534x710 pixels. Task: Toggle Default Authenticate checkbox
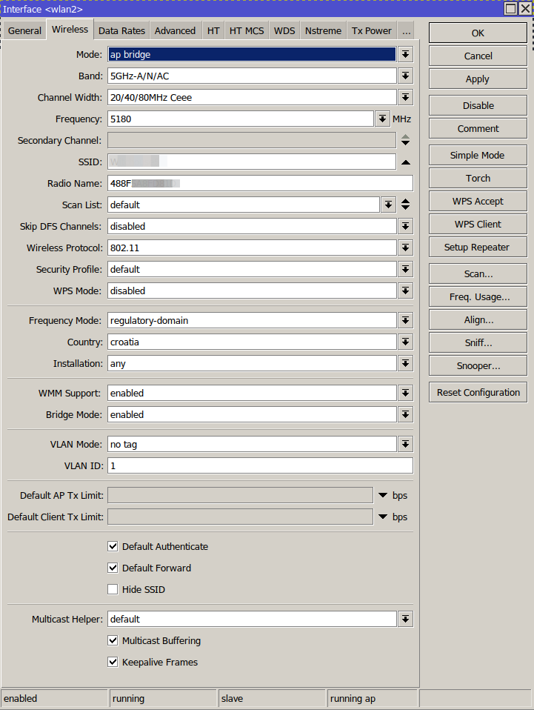tap(113, 546)
